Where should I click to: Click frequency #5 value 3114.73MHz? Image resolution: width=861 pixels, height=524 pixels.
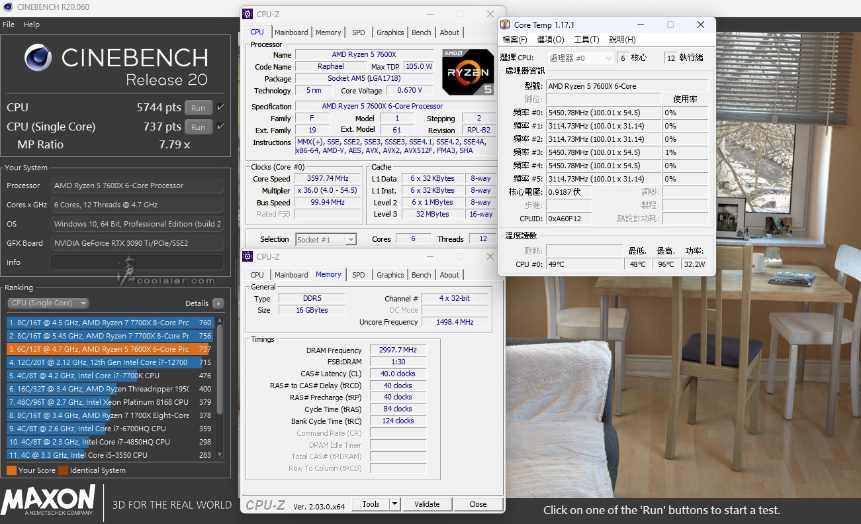(x=603, y=179)
